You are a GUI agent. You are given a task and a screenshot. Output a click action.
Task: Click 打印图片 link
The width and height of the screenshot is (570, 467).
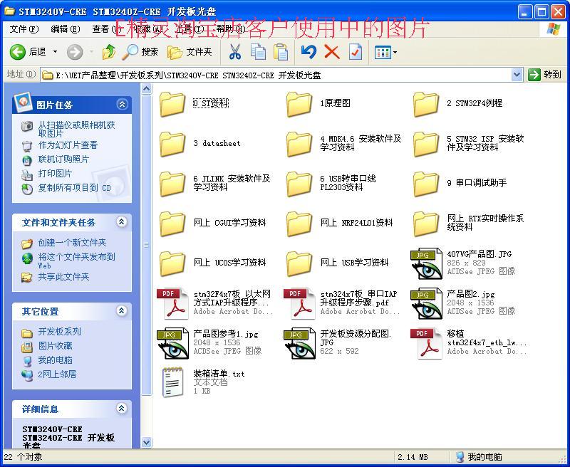56,174
